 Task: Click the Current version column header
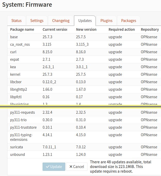pos(55,29)
